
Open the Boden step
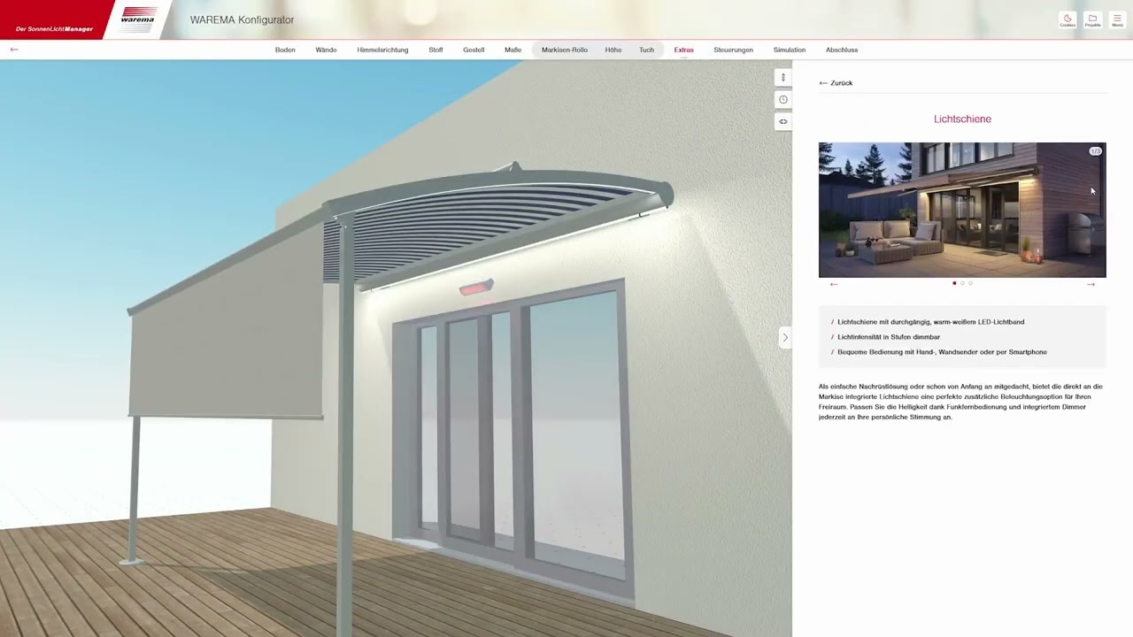[x=285, y=50]
